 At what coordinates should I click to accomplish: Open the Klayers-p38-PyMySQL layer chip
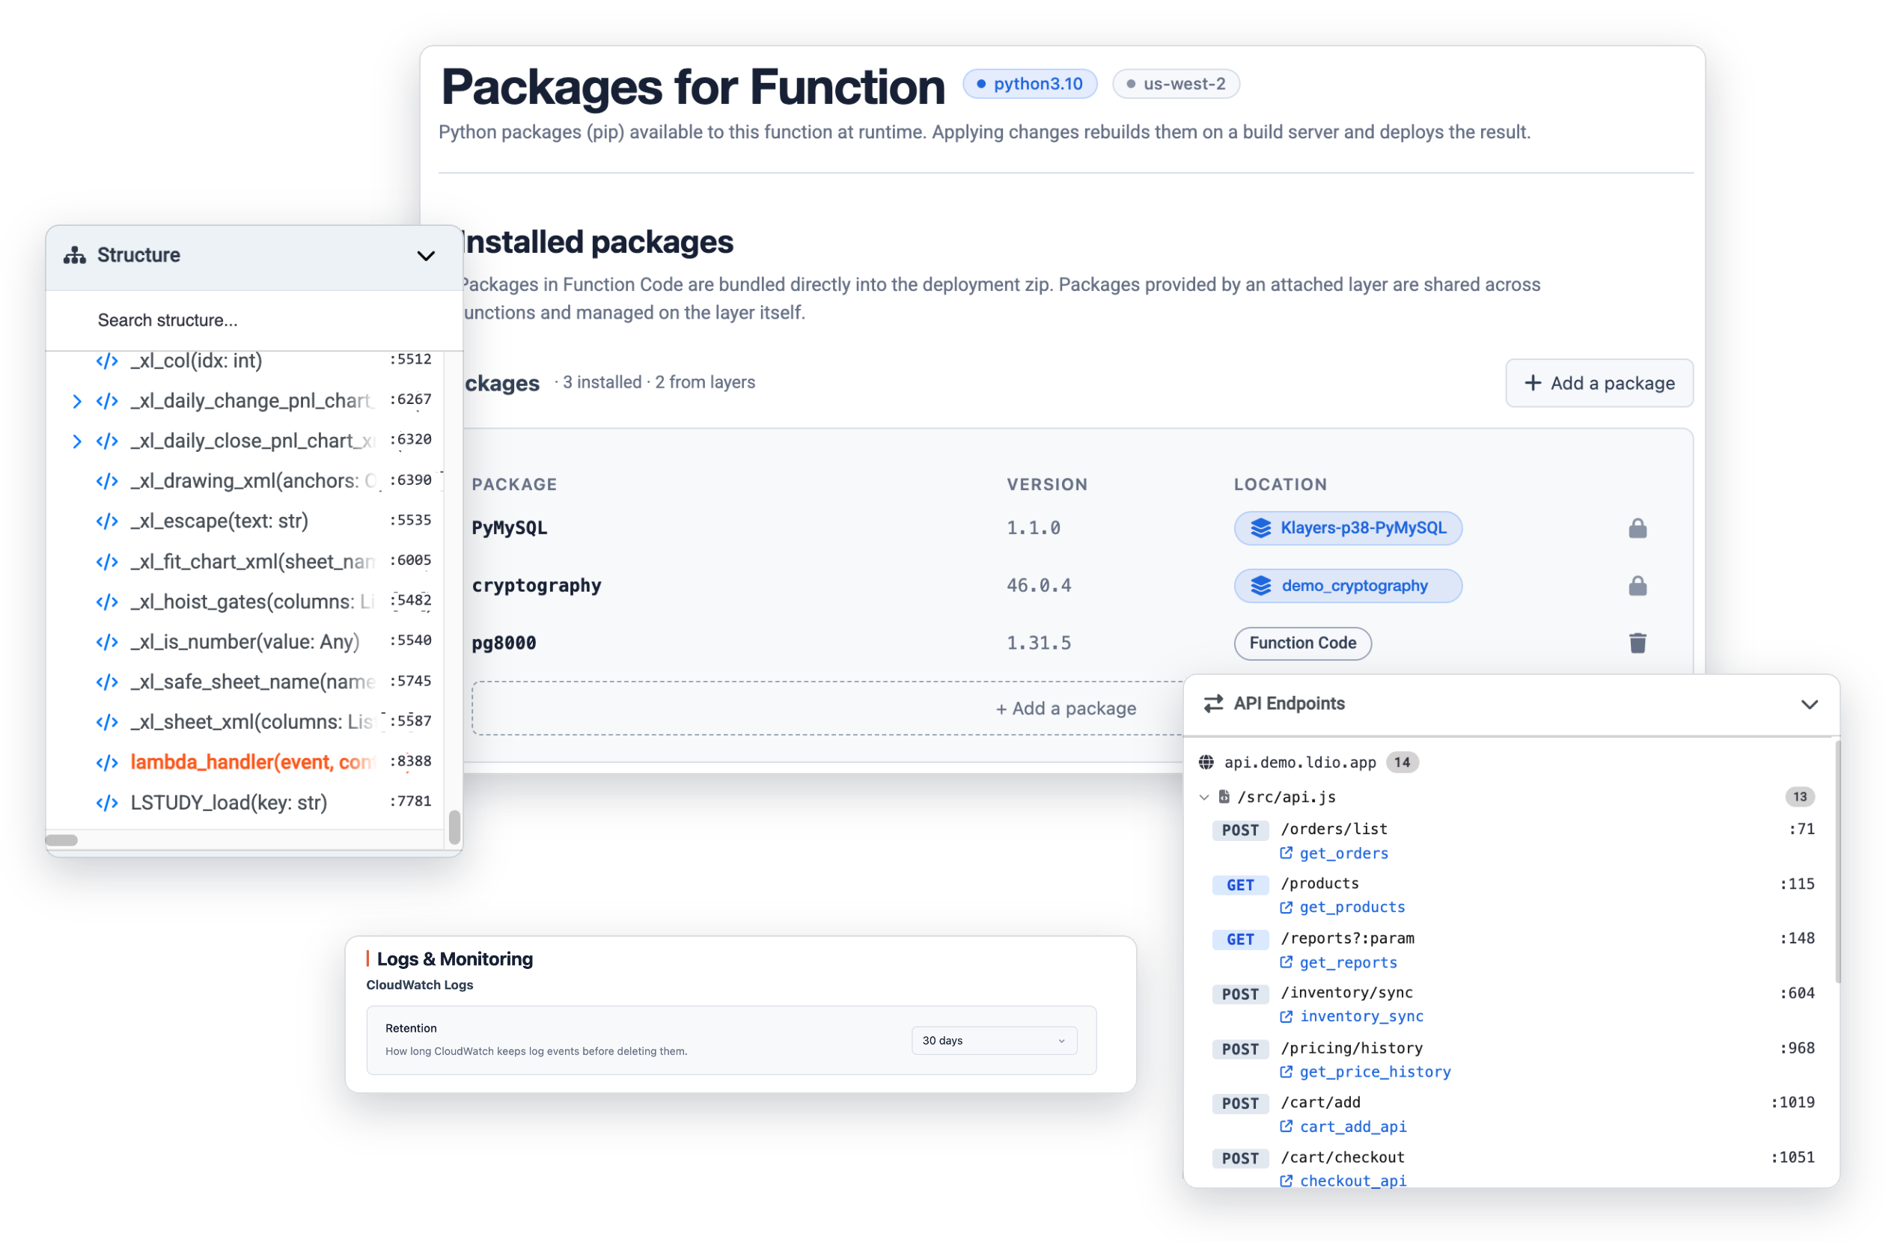[1348, 528]
